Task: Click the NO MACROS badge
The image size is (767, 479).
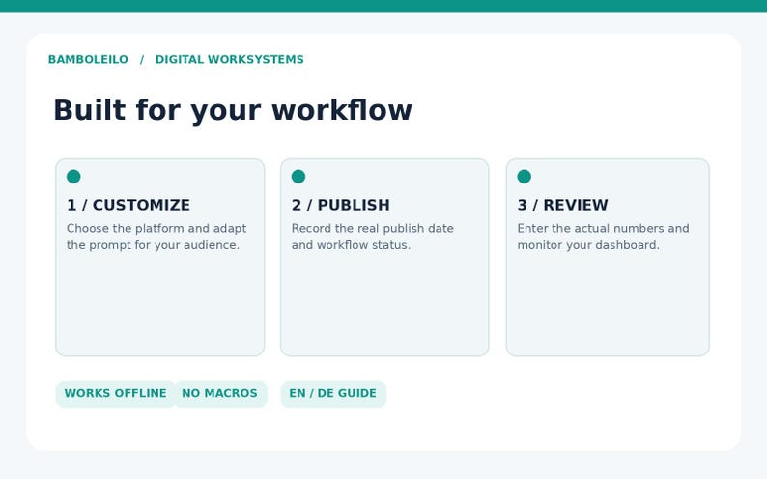Action: pyautogui.click(x=219, y=394)
